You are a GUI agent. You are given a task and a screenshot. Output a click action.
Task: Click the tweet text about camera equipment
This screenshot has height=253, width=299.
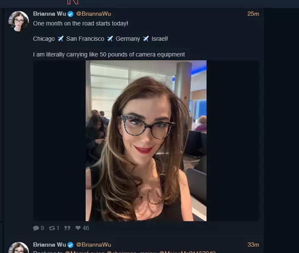point(109,55)
